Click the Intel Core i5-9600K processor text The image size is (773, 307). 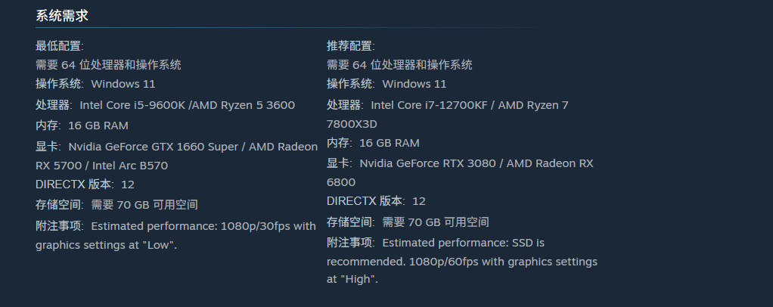pyautogui.click(x=134, y=105)
